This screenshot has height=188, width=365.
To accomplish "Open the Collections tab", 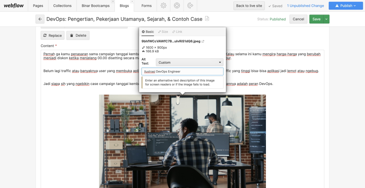I will (x=62, y=6).
